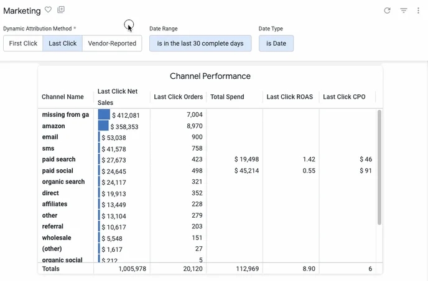Open the Date Range filter dropdown

tap(200, 43)
